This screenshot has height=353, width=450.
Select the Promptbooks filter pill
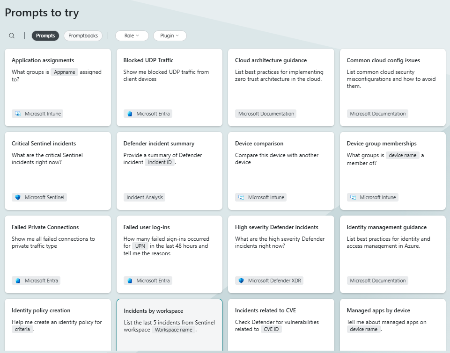click(x=83, y=36)
